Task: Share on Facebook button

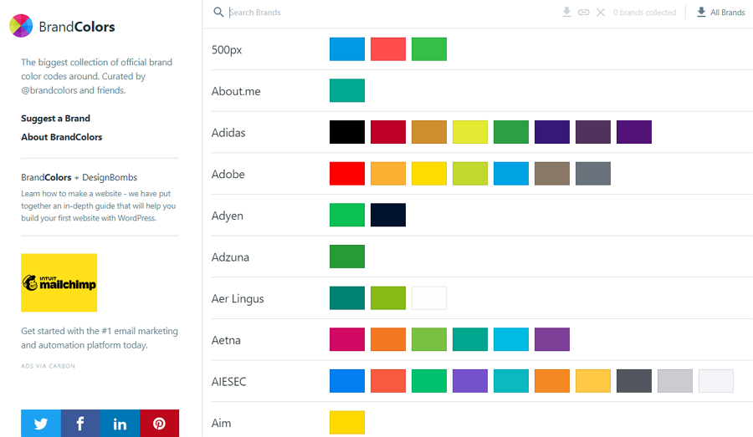Action: [x=80, y=424]
